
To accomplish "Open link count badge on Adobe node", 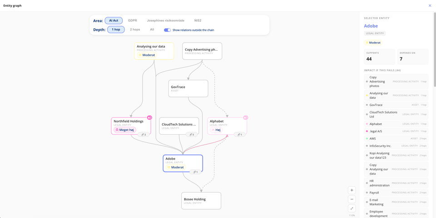I will point(195,172).
